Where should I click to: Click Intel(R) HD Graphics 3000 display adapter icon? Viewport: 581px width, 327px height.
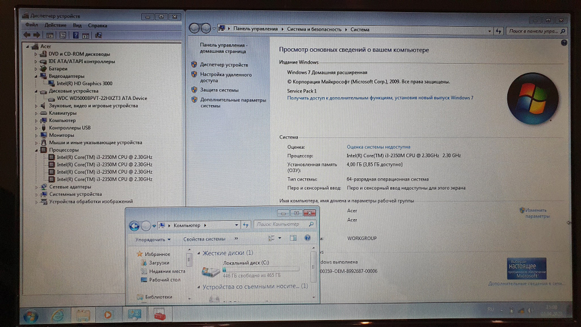(x=52, y=84)
